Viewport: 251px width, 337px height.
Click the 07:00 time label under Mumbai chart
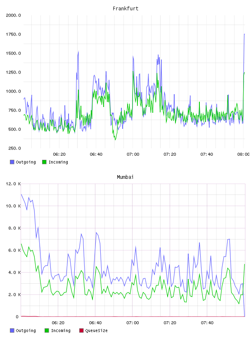click(133, 323)
